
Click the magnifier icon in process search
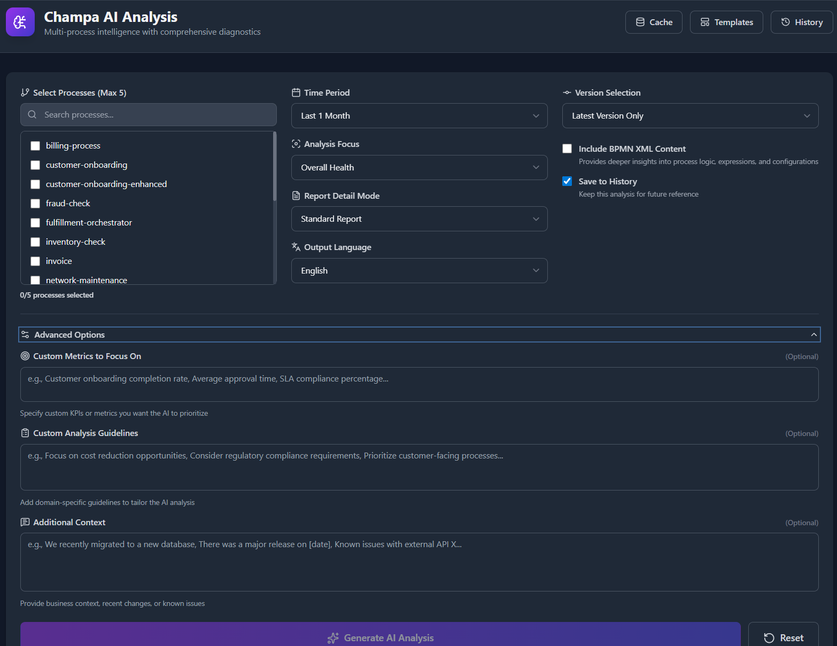tap(32, 115)
